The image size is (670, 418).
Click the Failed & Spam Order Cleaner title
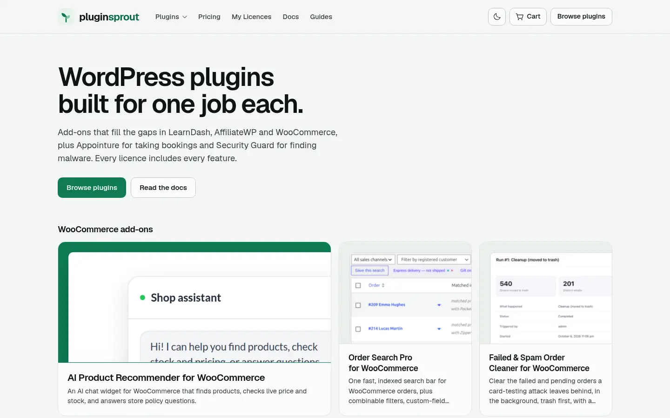click(539, 363)
